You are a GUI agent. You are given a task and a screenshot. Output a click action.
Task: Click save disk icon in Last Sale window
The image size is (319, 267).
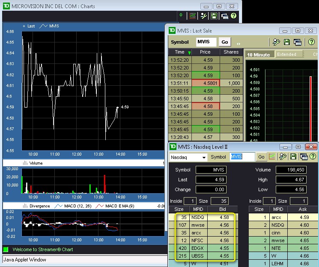click(x=287, y=42)
